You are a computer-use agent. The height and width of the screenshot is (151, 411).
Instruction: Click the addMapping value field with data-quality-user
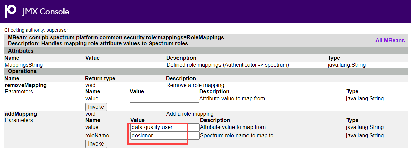coord(165,127)
